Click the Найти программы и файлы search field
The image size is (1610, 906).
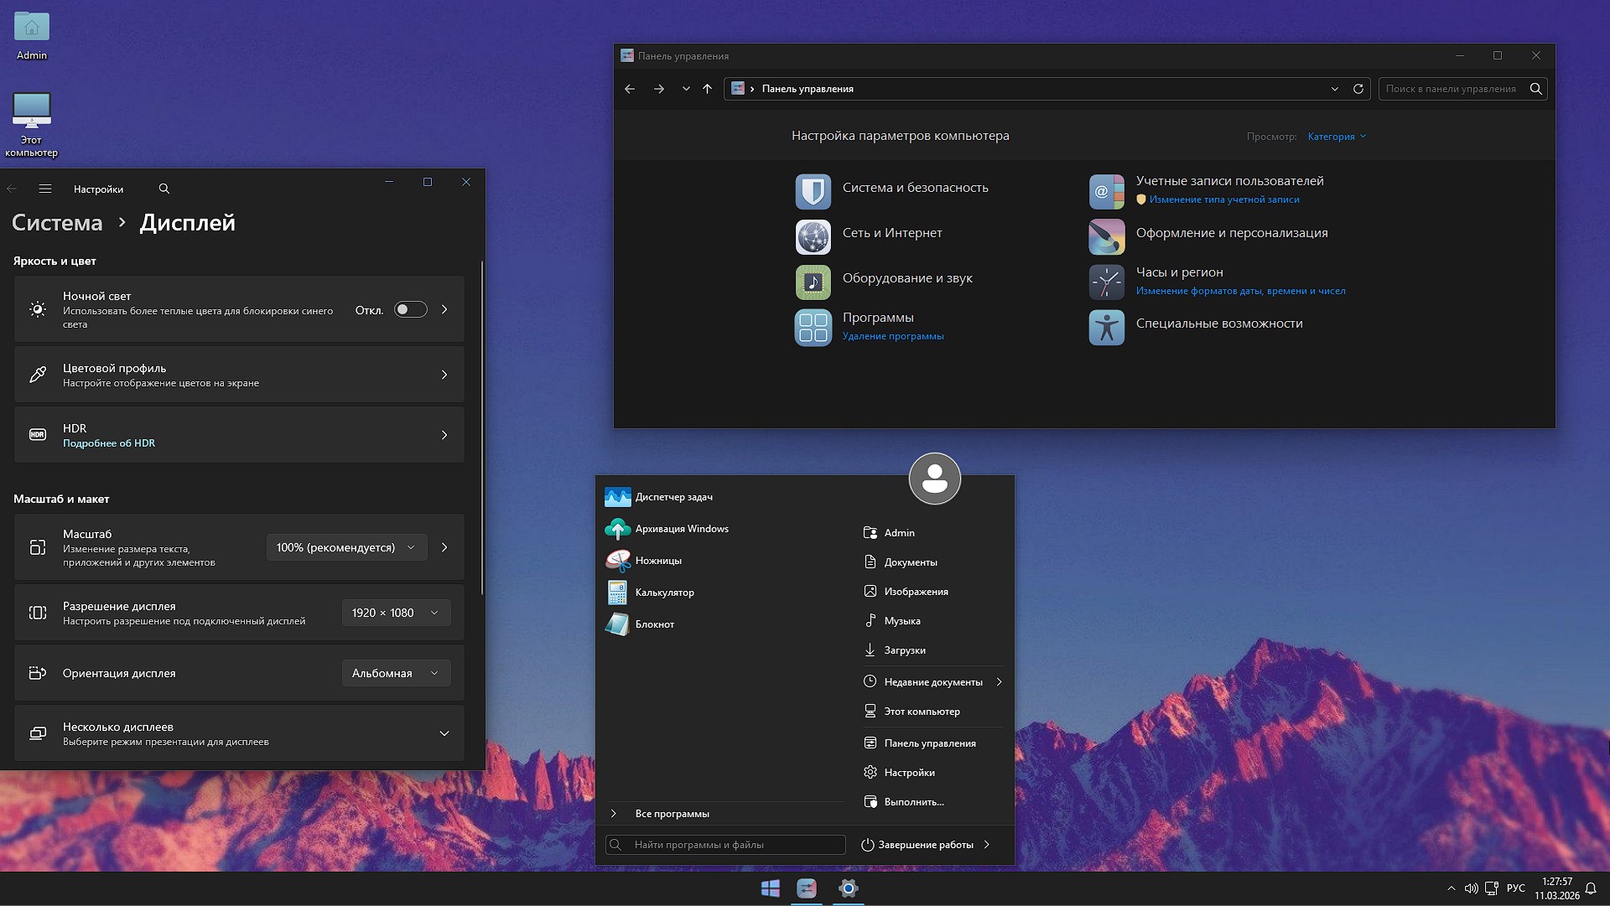point(725,845)
